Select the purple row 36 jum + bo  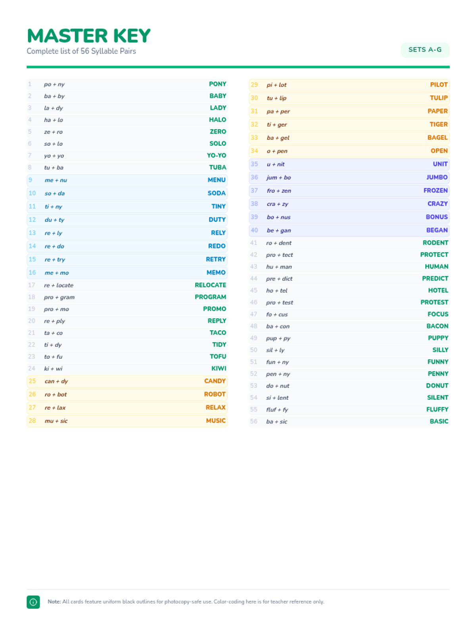[x=349, y=177]
